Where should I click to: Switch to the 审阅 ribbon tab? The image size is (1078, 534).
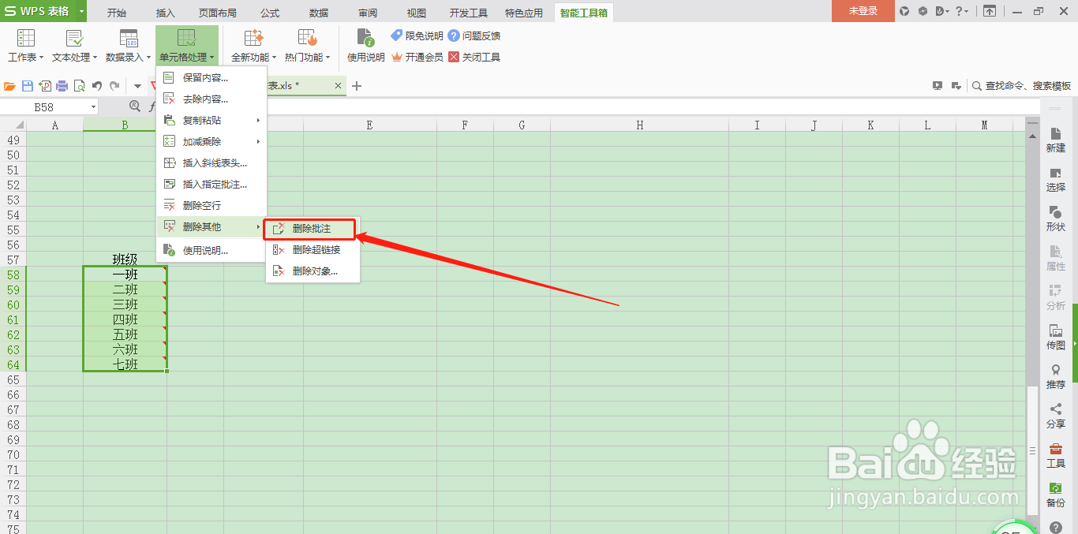pos(368,12)
